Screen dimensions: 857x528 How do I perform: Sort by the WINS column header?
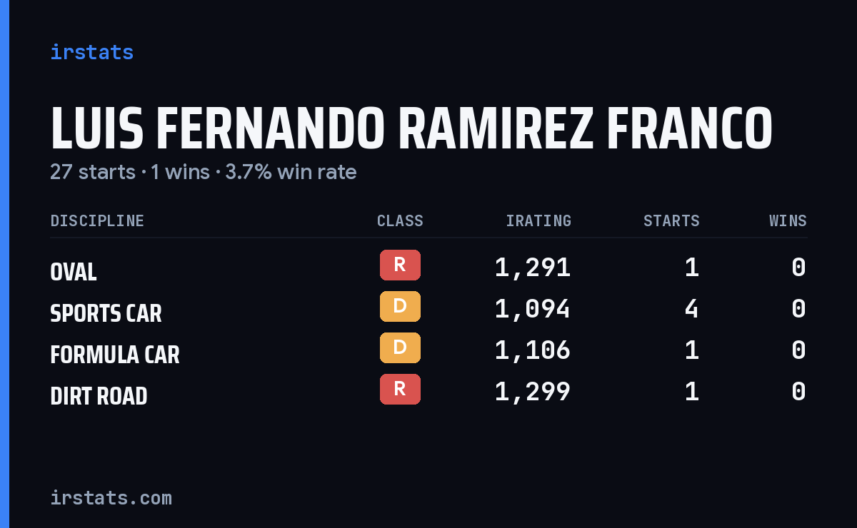pos(788,221)
